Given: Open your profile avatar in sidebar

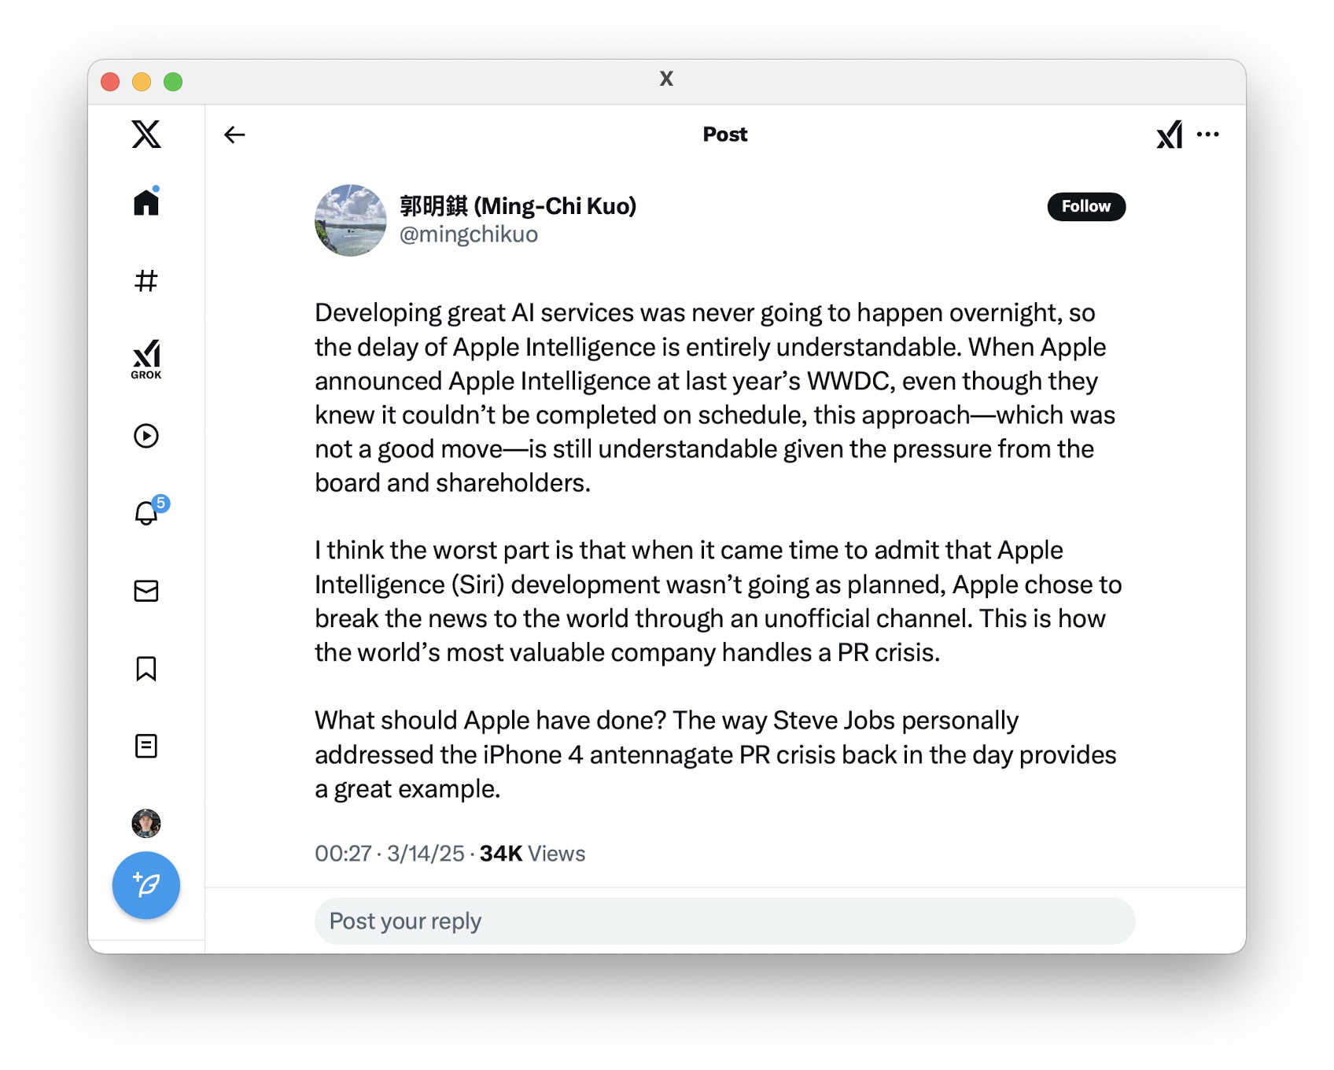Looking at the screenshot, I should click(x=146, y=823).
